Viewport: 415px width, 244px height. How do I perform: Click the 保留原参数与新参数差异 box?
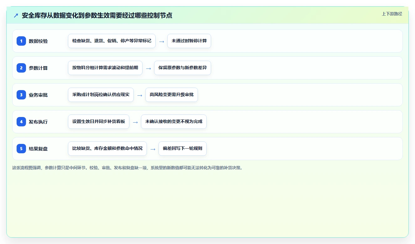click(x=183, y=68)
